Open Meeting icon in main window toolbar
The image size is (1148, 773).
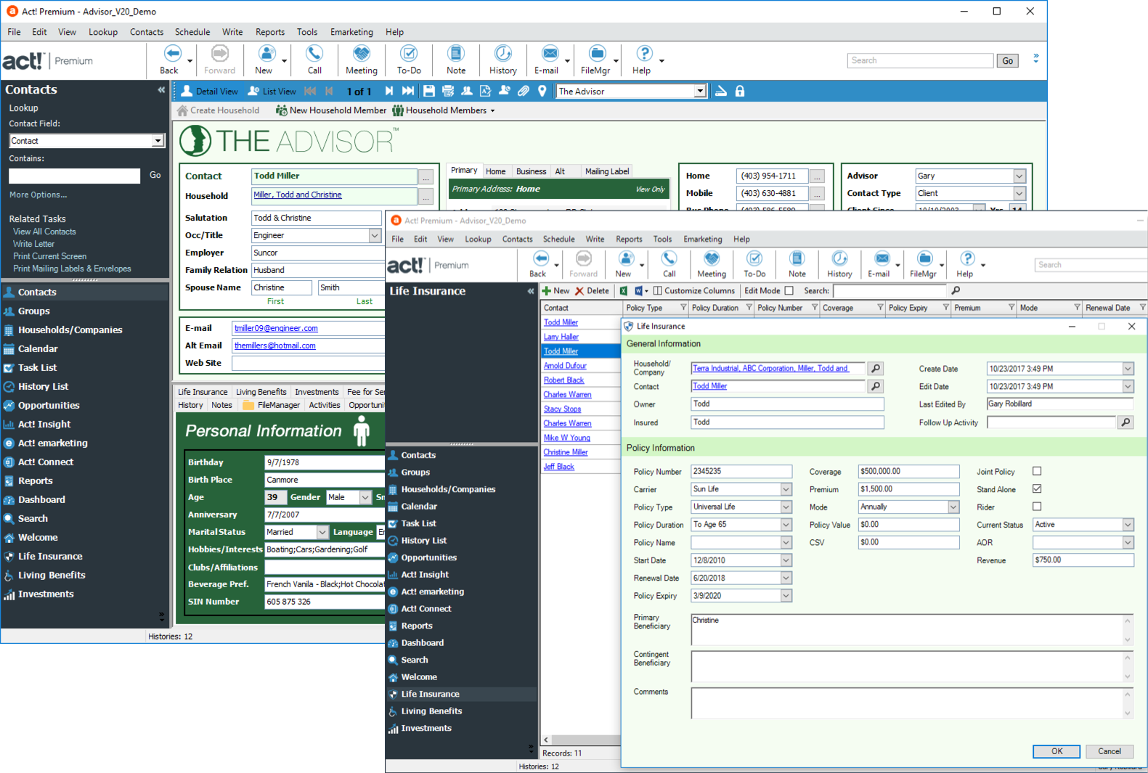coord(362,54)
